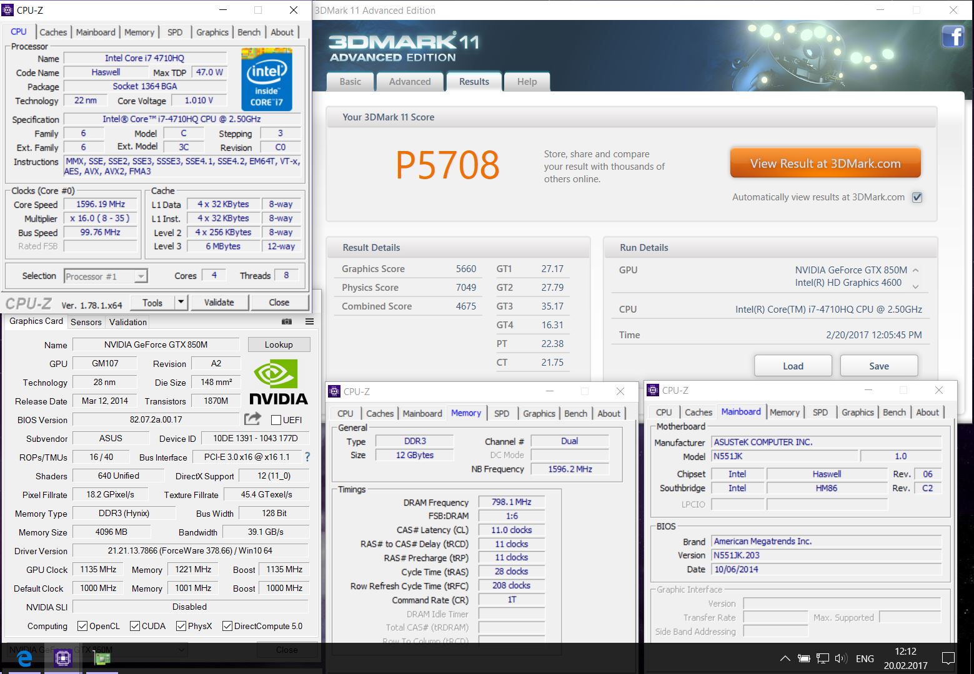
Task: Toggle DirectCompute 5.0 checkbox
Action: 227,626
